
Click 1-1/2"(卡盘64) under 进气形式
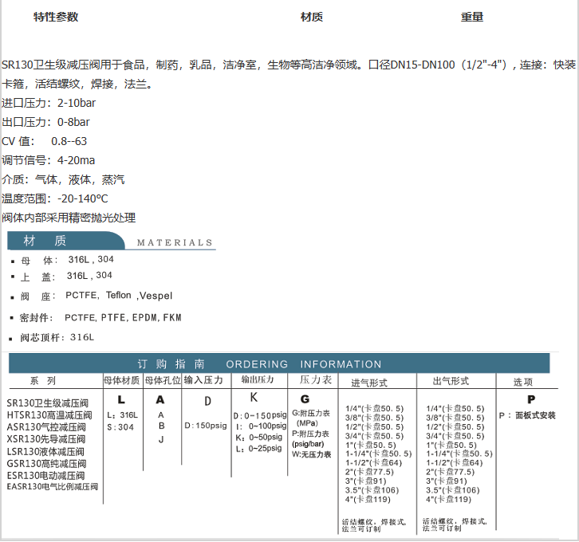pyautogui.click(x=373, y=462)
